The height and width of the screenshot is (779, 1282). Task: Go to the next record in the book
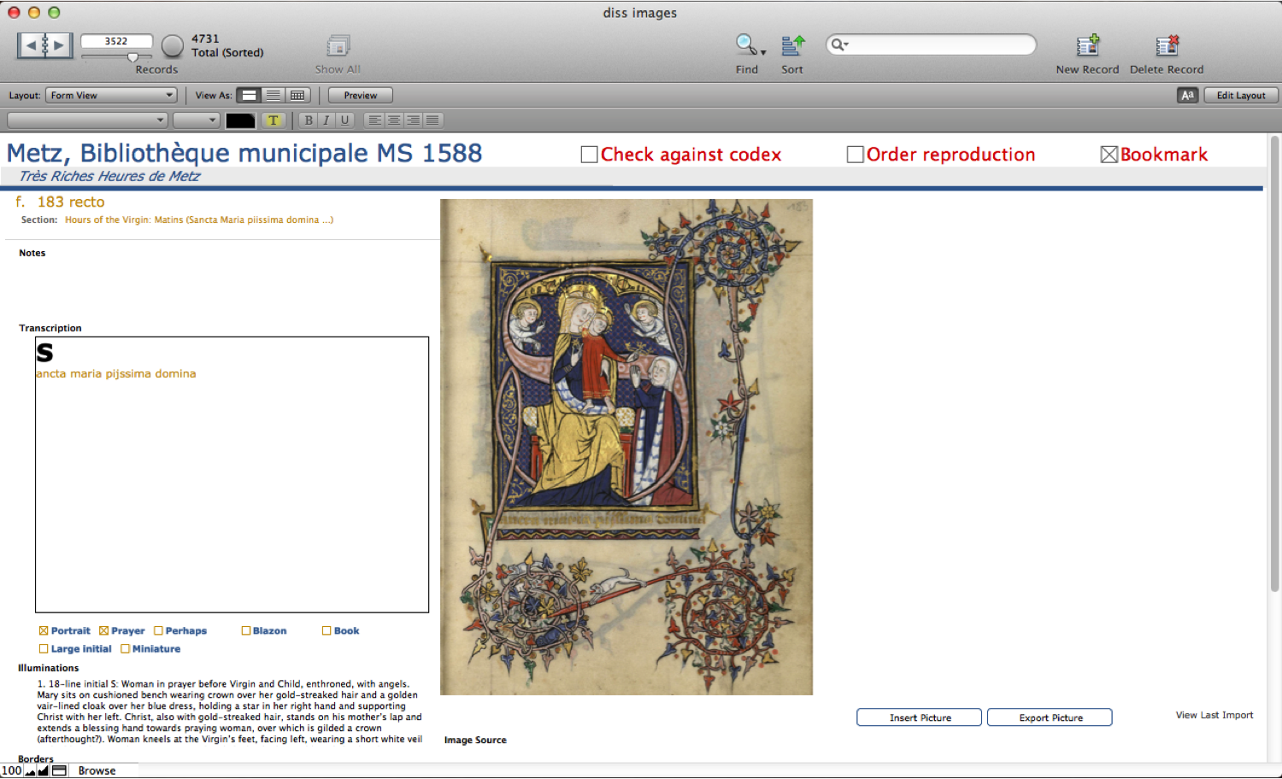click(x=59, y=45)
